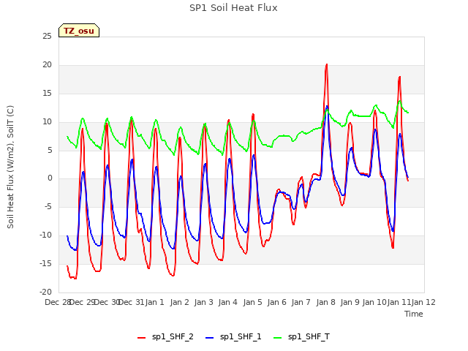Click the blue SHF_1 peak near 13 on Jan 8
Image resolution: width=468 pixels, height=351 pixels.
(x=327, y=107)
